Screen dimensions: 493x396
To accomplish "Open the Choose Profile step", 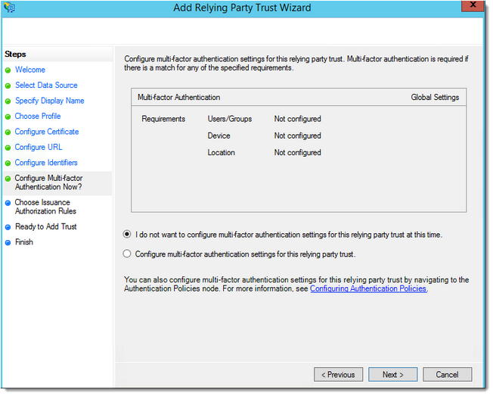I will (38, 117).
